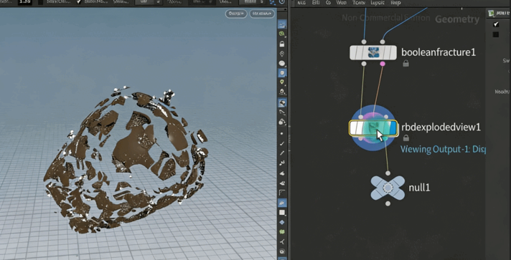Open the Go menu in network editor
The image size is (511, 260).
click(328, 3)
